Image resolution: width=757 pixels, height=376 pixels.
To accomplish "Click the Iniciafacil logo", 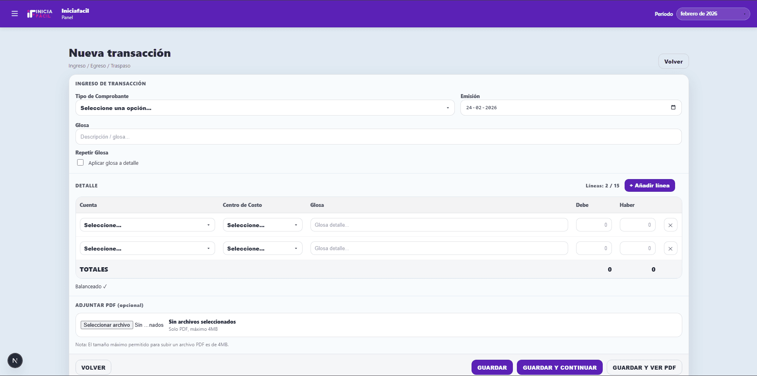I will point(40,14).
